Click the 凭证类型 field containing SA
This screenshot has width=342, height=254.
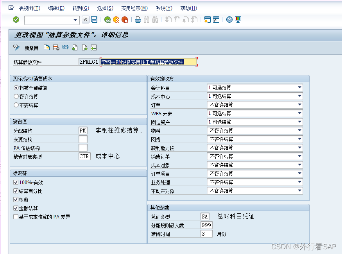(205, 216)
